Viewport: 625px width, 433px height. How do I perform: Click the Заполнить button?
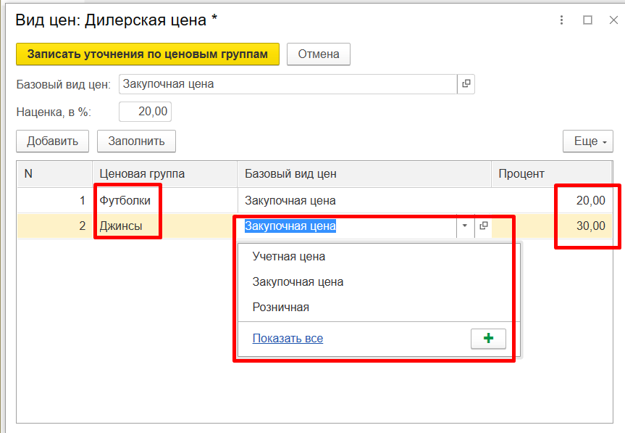[136, 141]
